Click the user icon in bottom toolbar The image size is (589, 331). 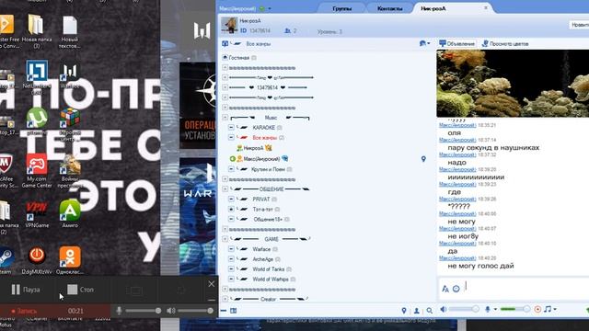tap(417, 311)
